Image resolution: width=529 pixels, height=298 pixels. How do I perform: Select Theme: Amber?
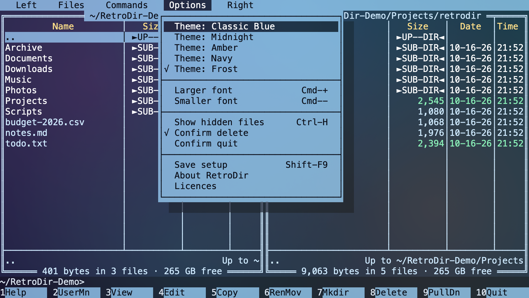251,48
